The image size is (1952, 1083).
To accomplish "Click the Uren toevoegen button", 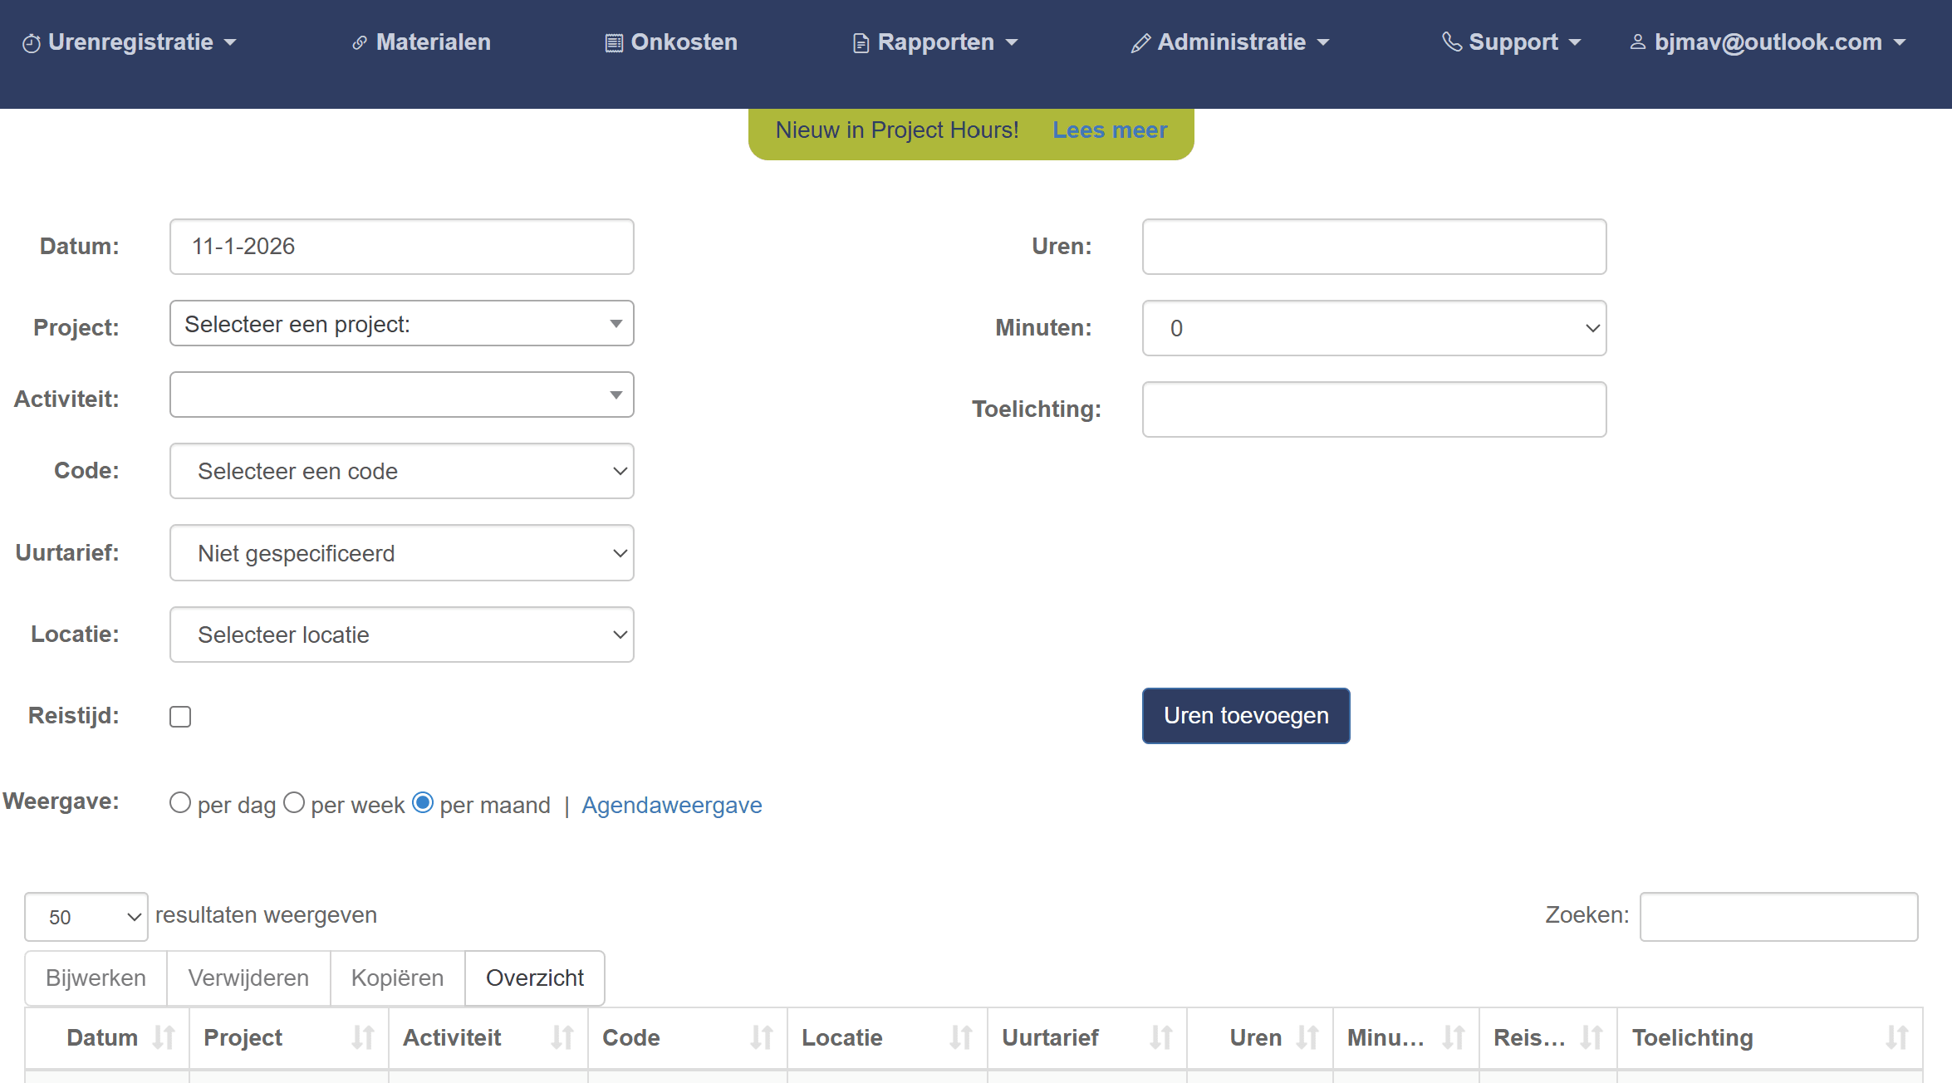I will tap(1245, 716).
